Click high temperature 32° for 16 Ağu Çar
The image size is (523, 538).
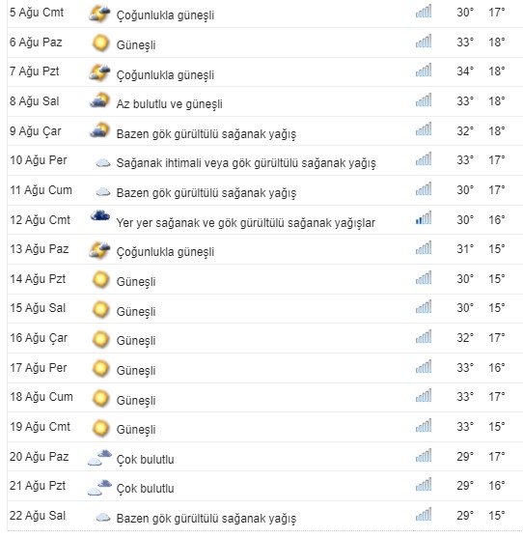click(465, 338)
